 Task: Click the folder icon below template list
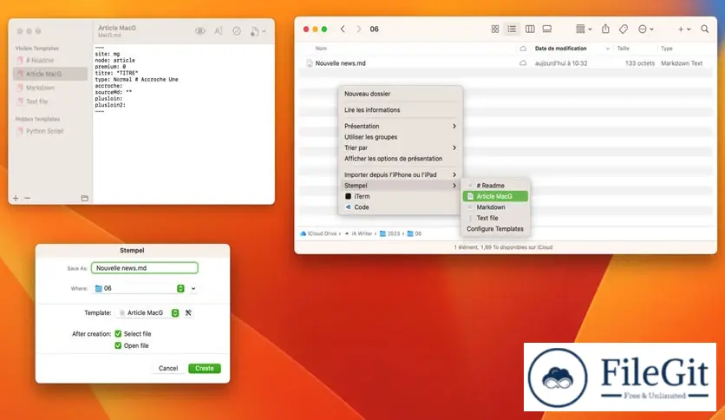coord(84,198)
